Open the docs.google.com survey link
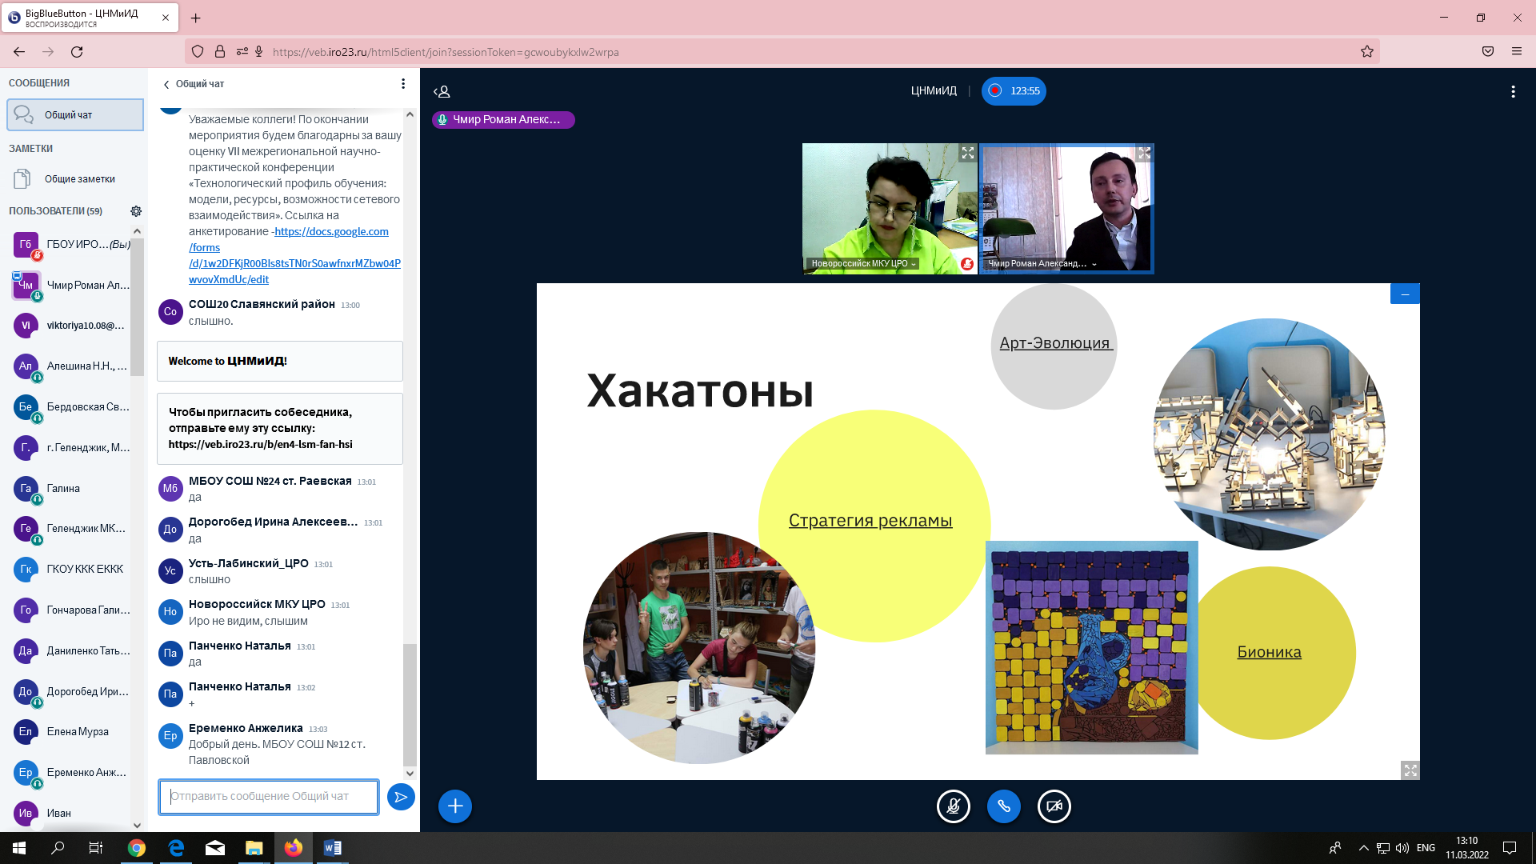 pos(331,232)
